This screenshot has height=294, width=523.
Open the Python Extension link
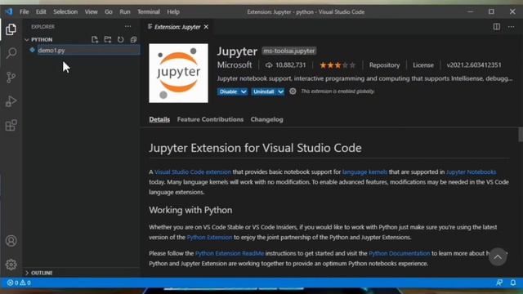209,238
